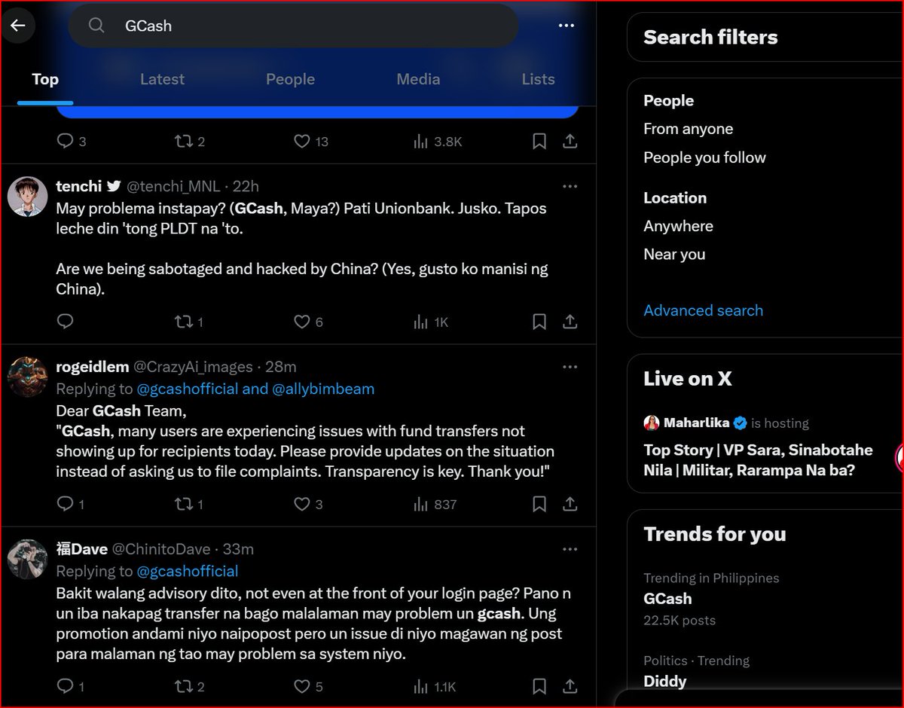The width and height of the screenshot is (904, 708).
Task: Enable the Near you location filter
Action: [x=674, y=254]
